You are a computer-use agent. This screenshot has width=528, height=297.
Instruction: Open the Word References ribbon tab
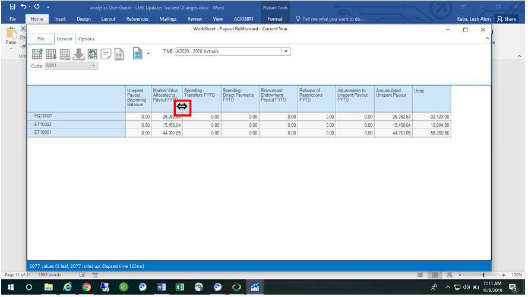coord(137,19)
